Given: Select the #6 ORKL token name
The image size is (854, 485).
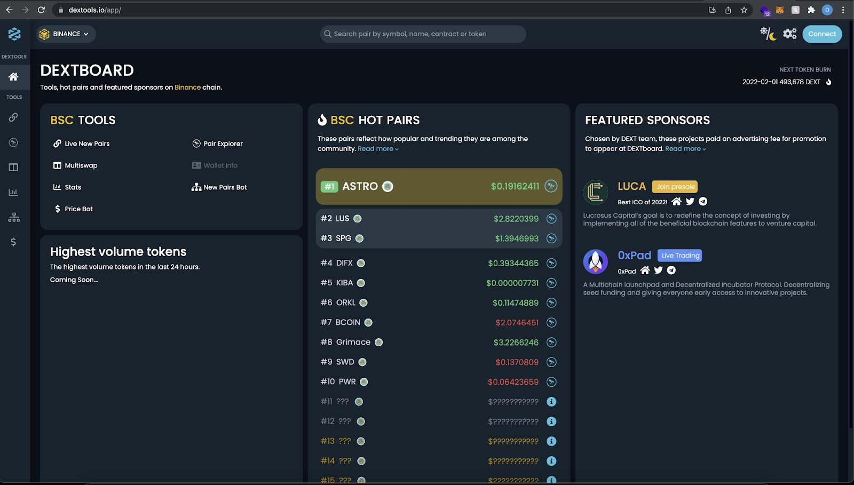Looking at the screenshot, I should click(x=346, y=303).
